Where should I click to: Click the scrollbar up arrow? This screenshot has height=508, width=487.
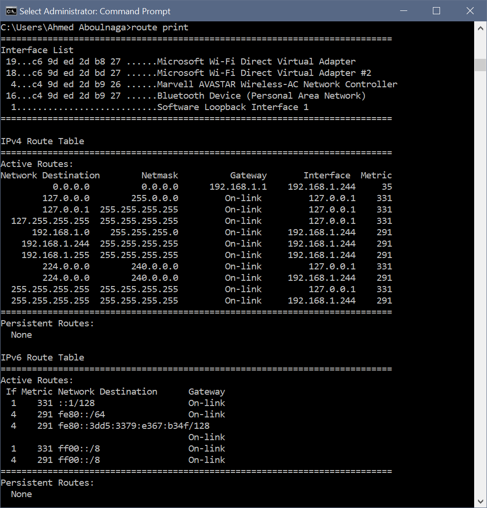pos(480,28)
